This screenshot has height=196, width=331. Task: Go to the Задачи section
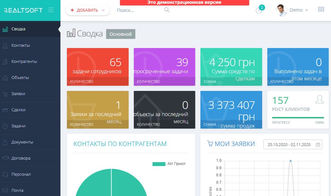[30, 126]
